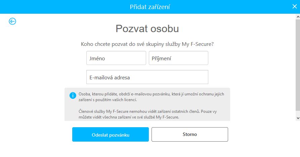
Task: Click the Koho chcete pozvat question text
Action: tap(147, 44)
